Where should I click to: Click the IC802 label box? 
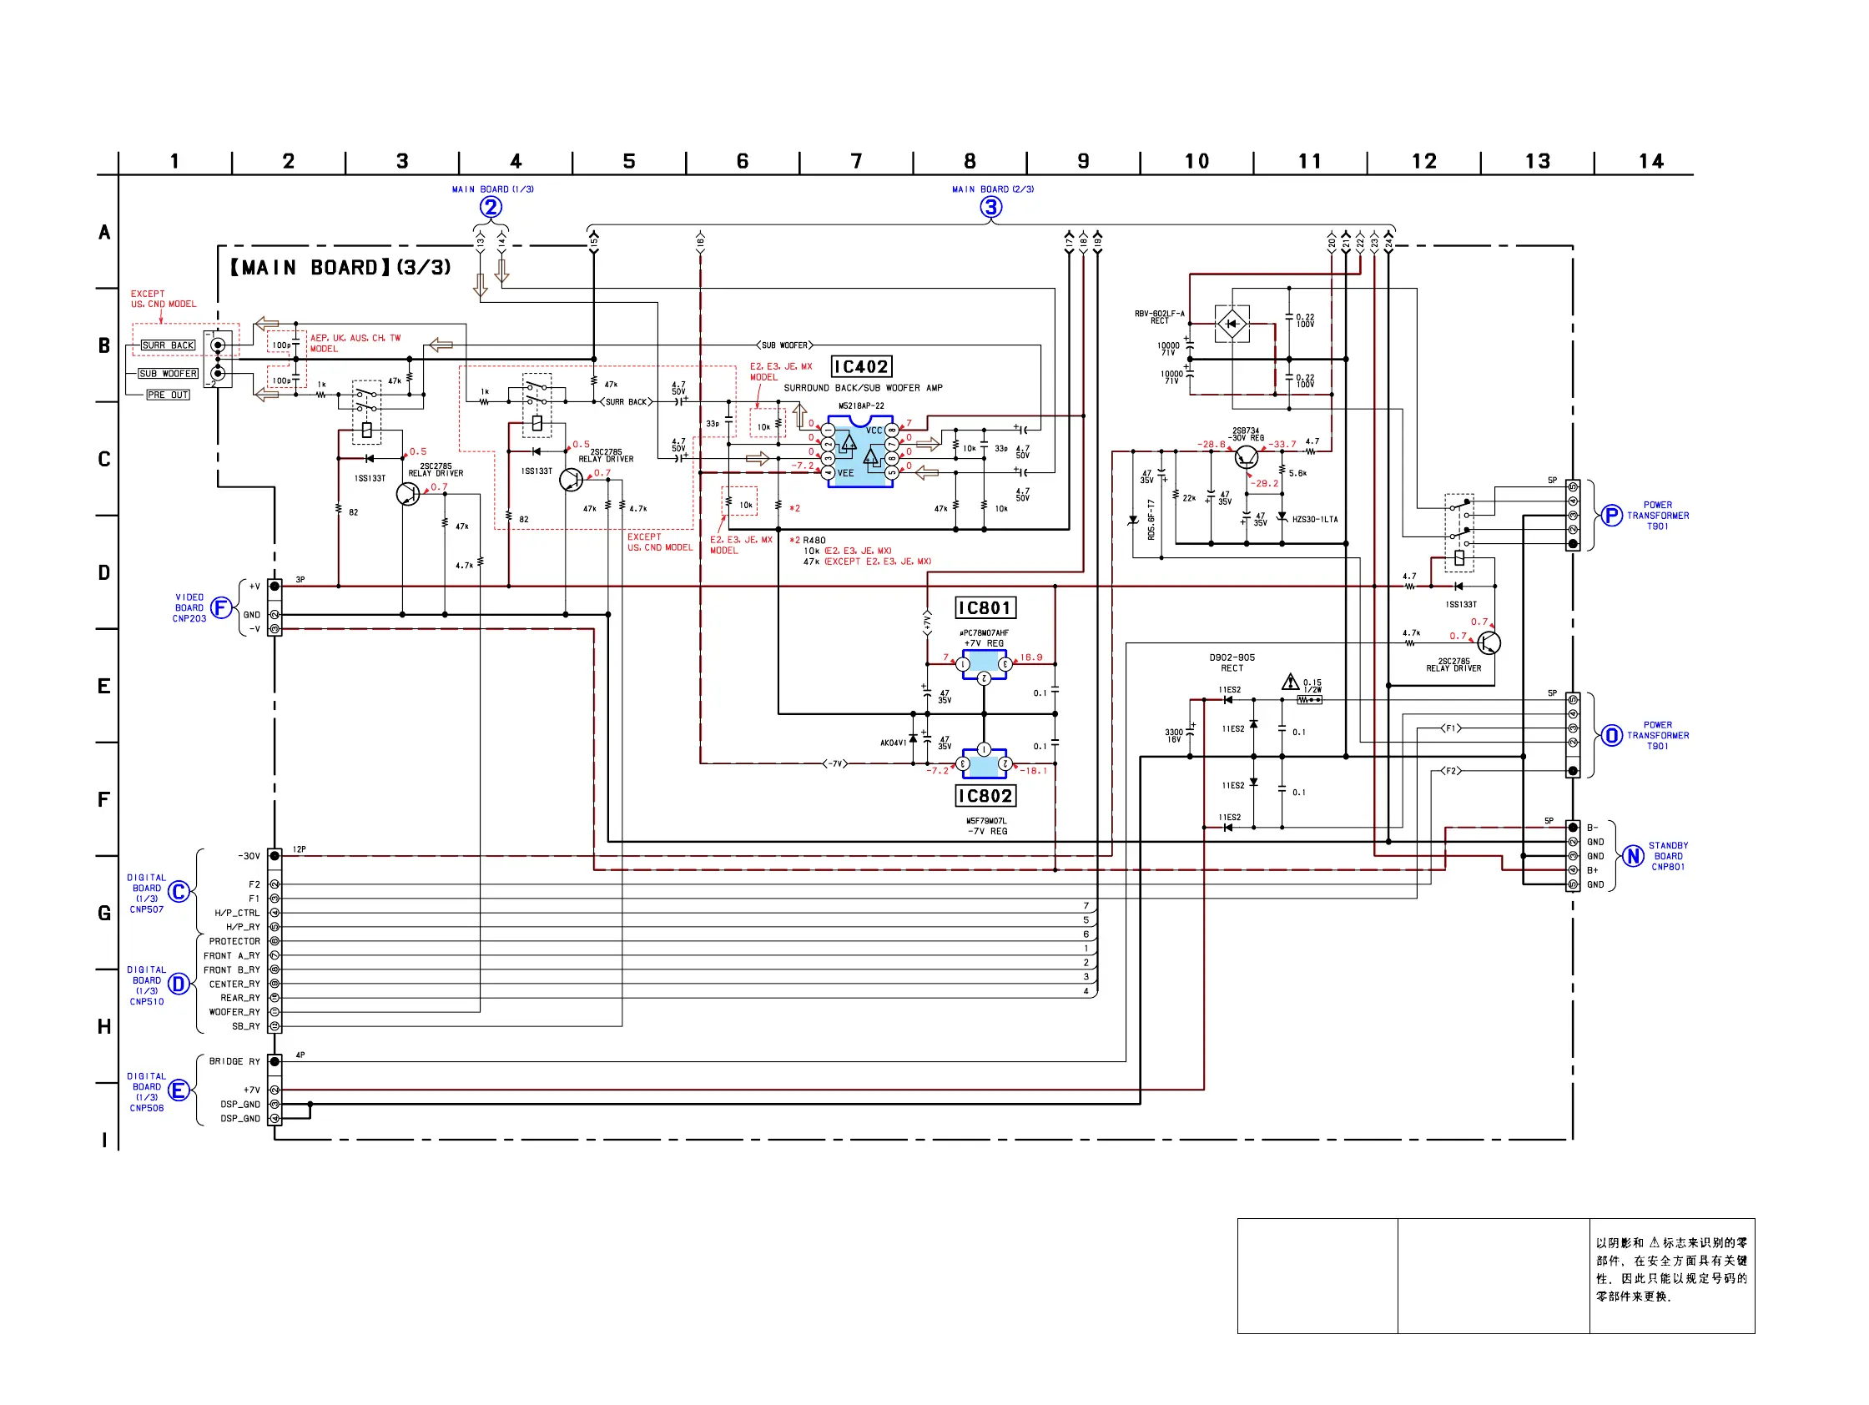985,796
